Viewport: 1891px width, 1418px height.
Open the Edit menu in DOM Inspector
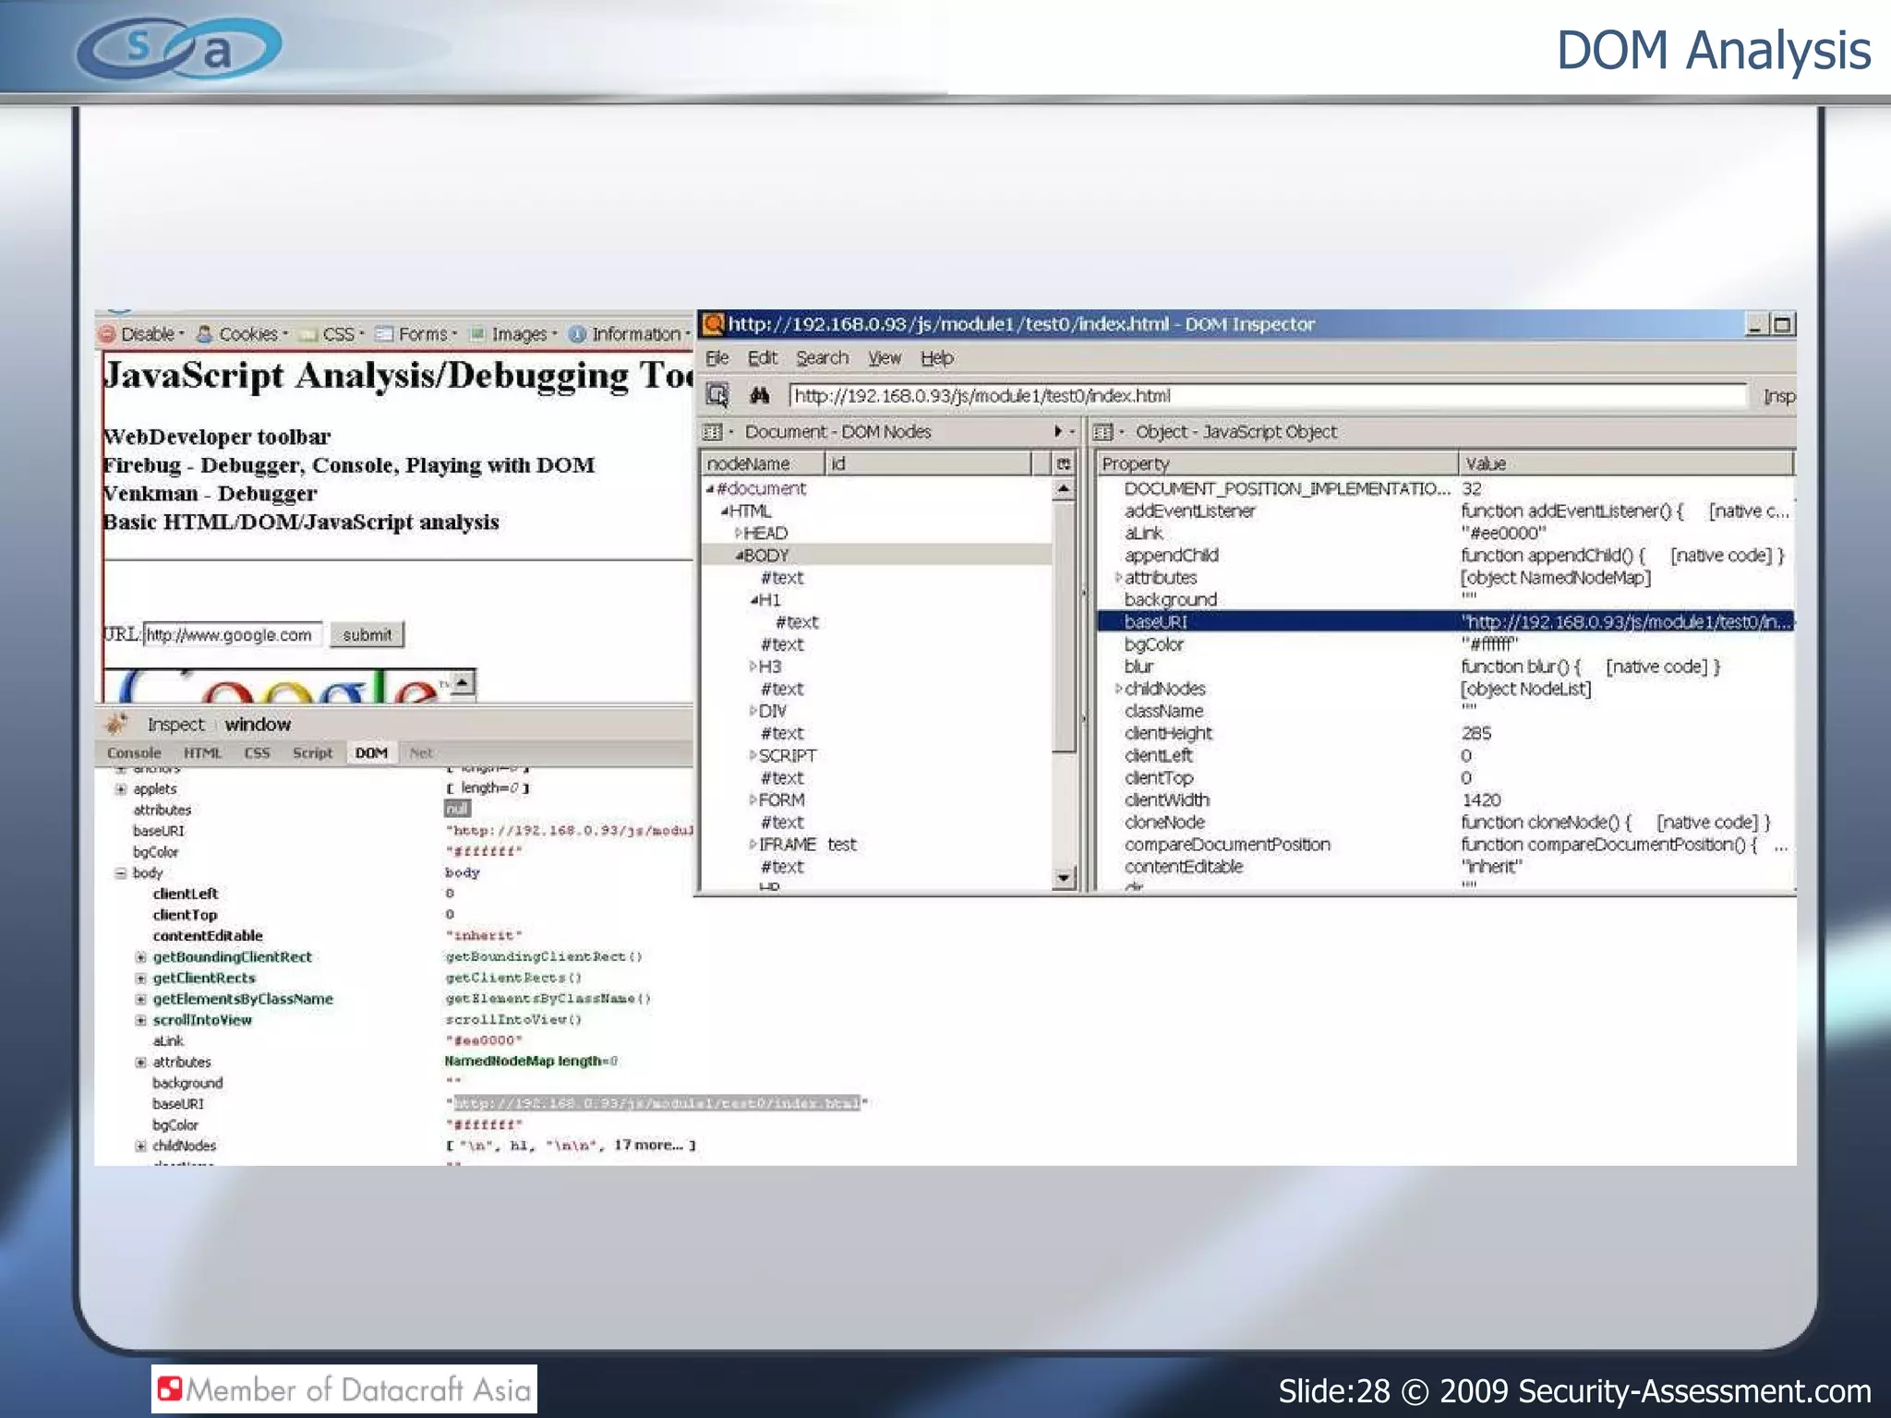762,358
